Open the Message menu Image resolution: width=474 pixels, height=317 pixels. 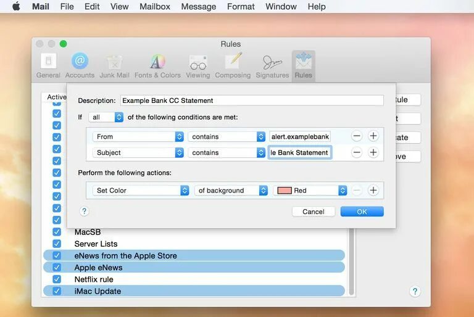199,6
